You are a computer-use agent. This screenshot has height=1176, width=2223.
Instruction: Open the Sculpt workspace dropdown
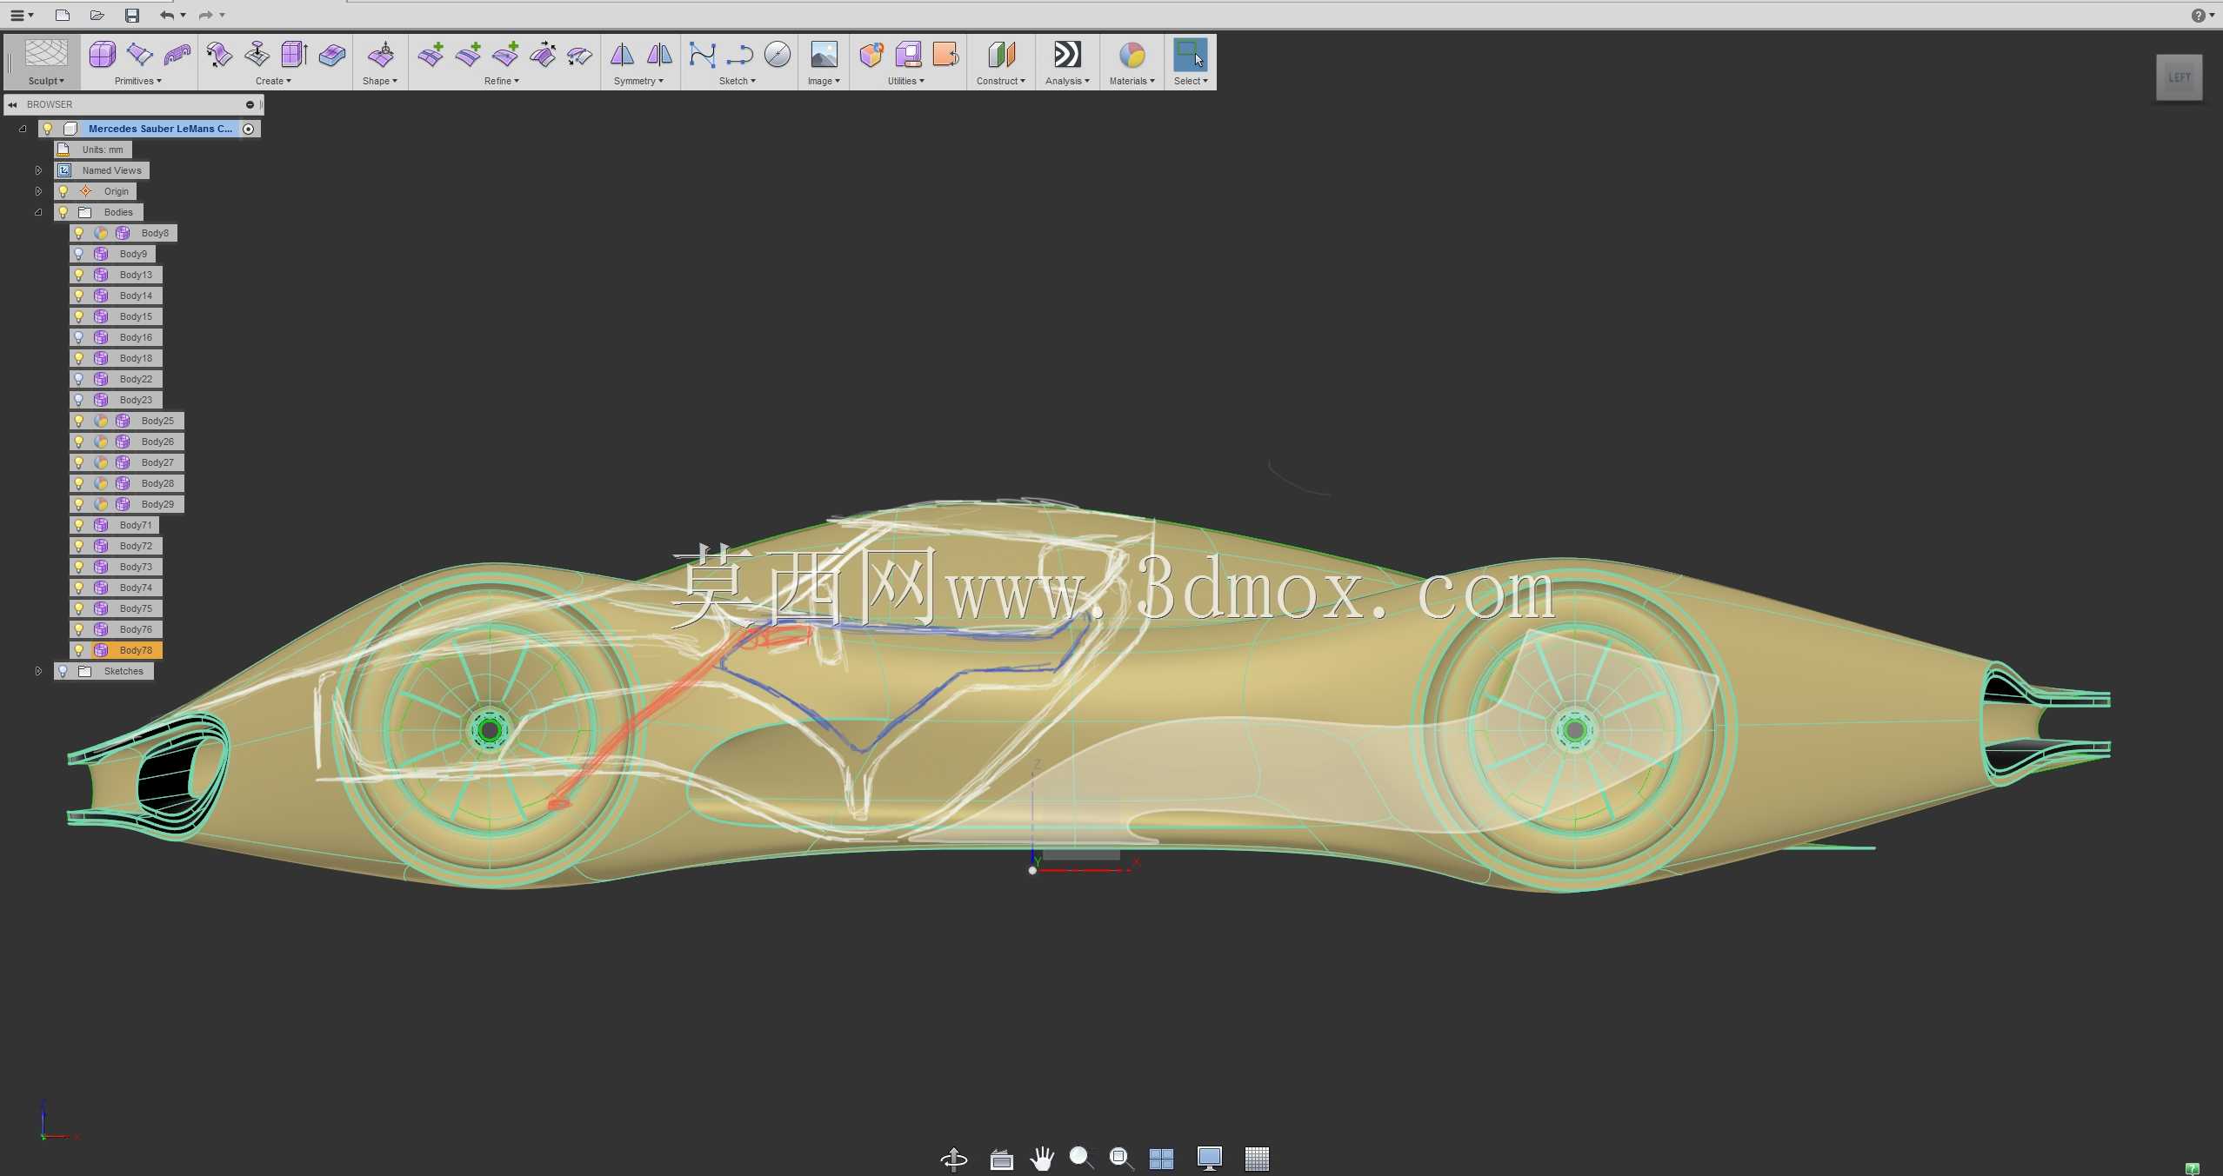46,81
